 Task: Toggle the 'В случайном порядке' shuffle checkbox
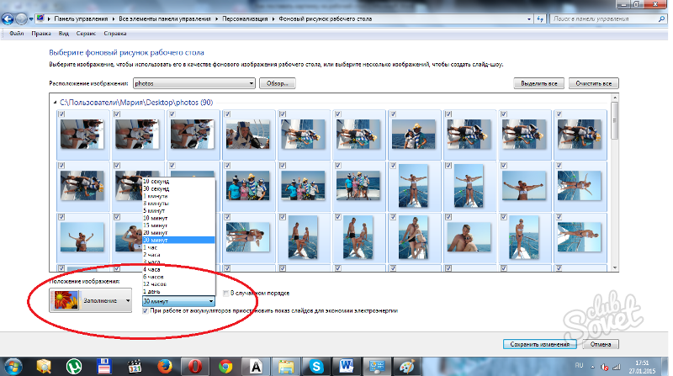tap(226, 293)
